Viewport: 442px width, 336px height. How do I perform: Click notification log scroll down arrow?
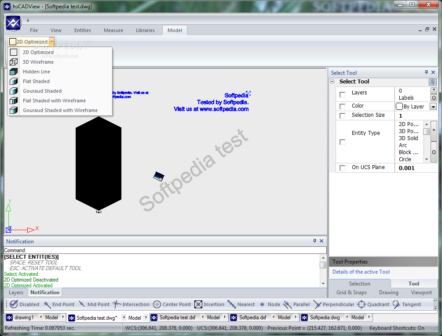click(323, 284)
